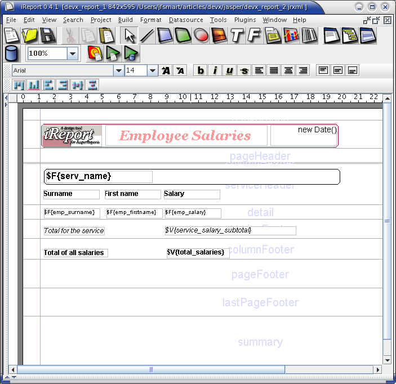Screen dimensions: 396x384
Task: Select the 'Total for the service' label
Action: [74, 231]
